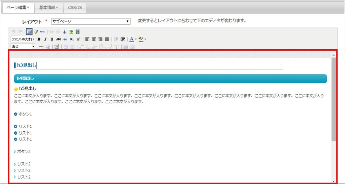This screenshot has width=345, height=184.
Task: Click the editor scrollbar down arrow
Action: click(x=334, y=181)
